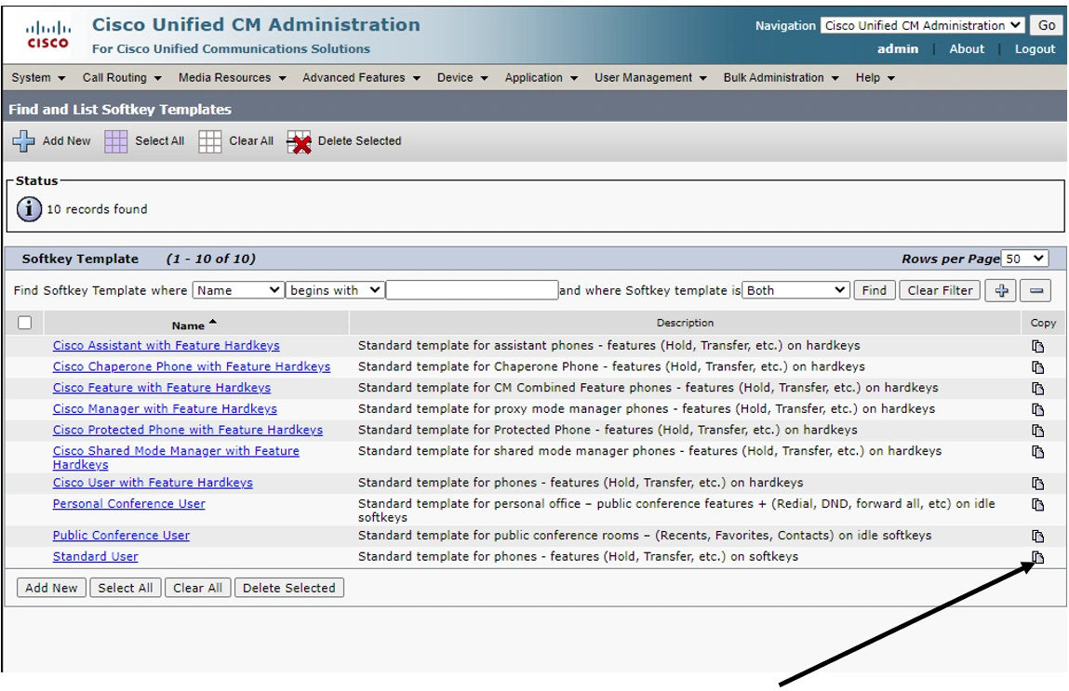Copy the Cisco Manager with Feature Hardkeys template
The height and width of the screenshot is (691, 1069).
click(1037, 409)
